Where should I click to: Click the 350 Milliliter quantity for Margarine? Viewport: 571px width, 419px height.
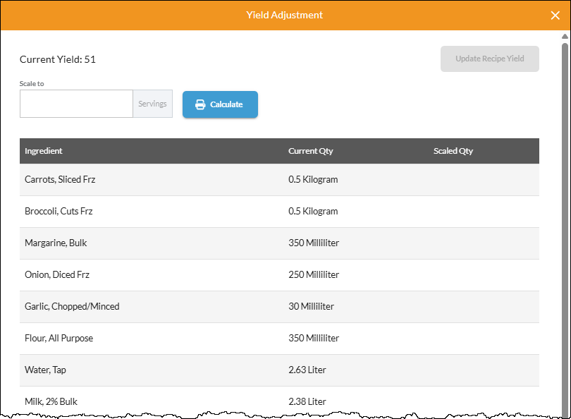coord(314,243)
